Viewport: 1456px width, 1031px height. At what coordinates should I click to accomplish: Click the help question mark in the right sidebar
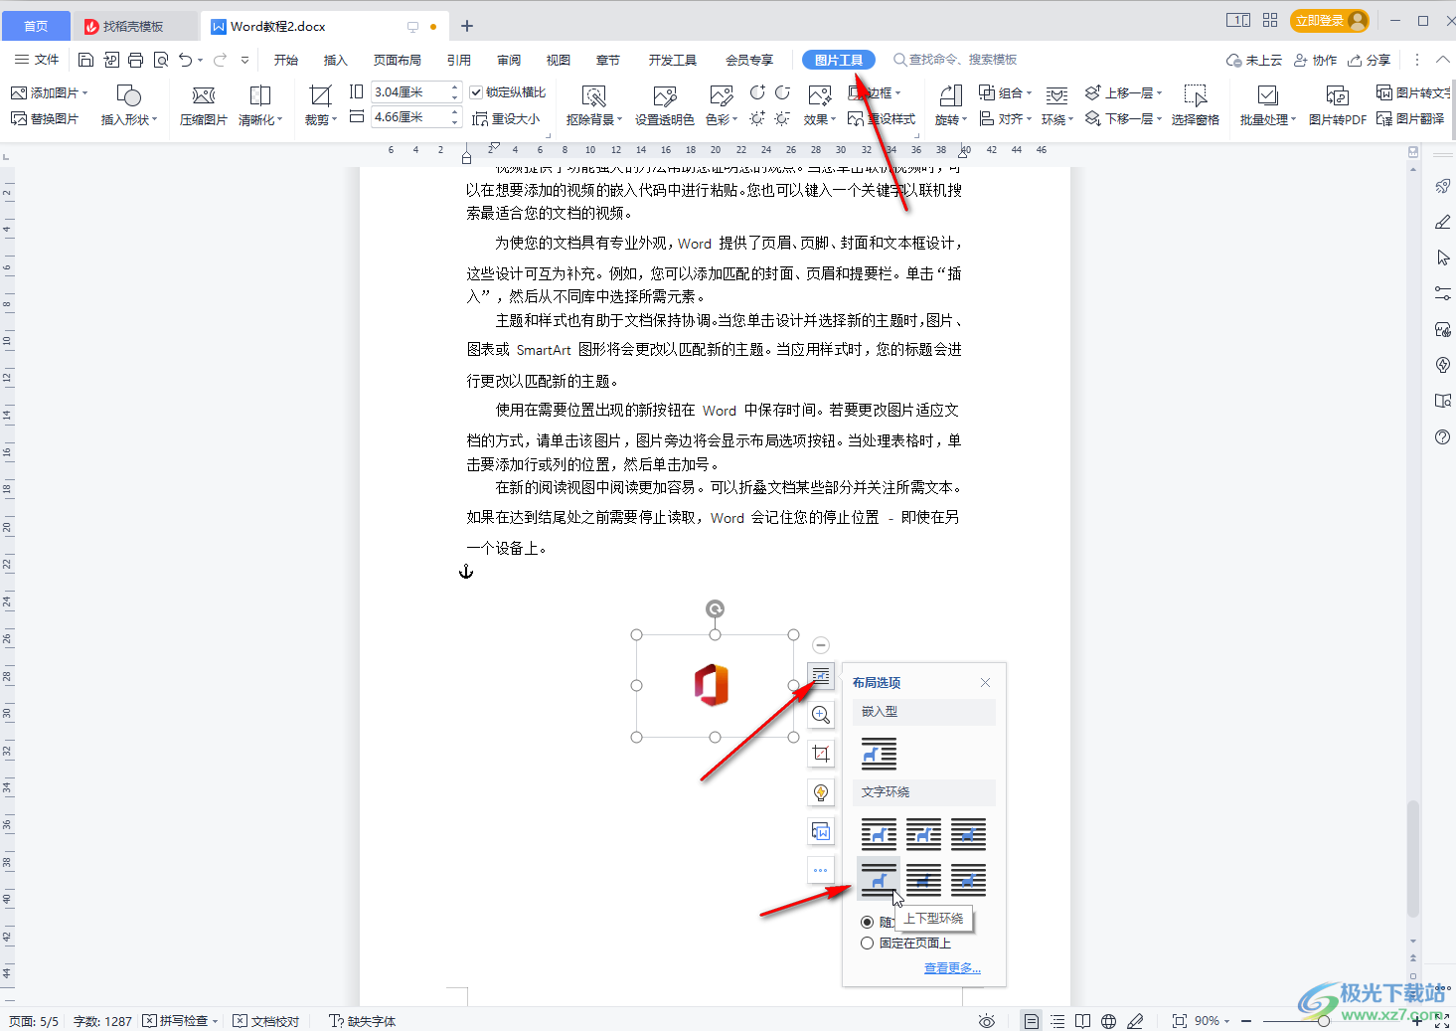pos(1443,437)
